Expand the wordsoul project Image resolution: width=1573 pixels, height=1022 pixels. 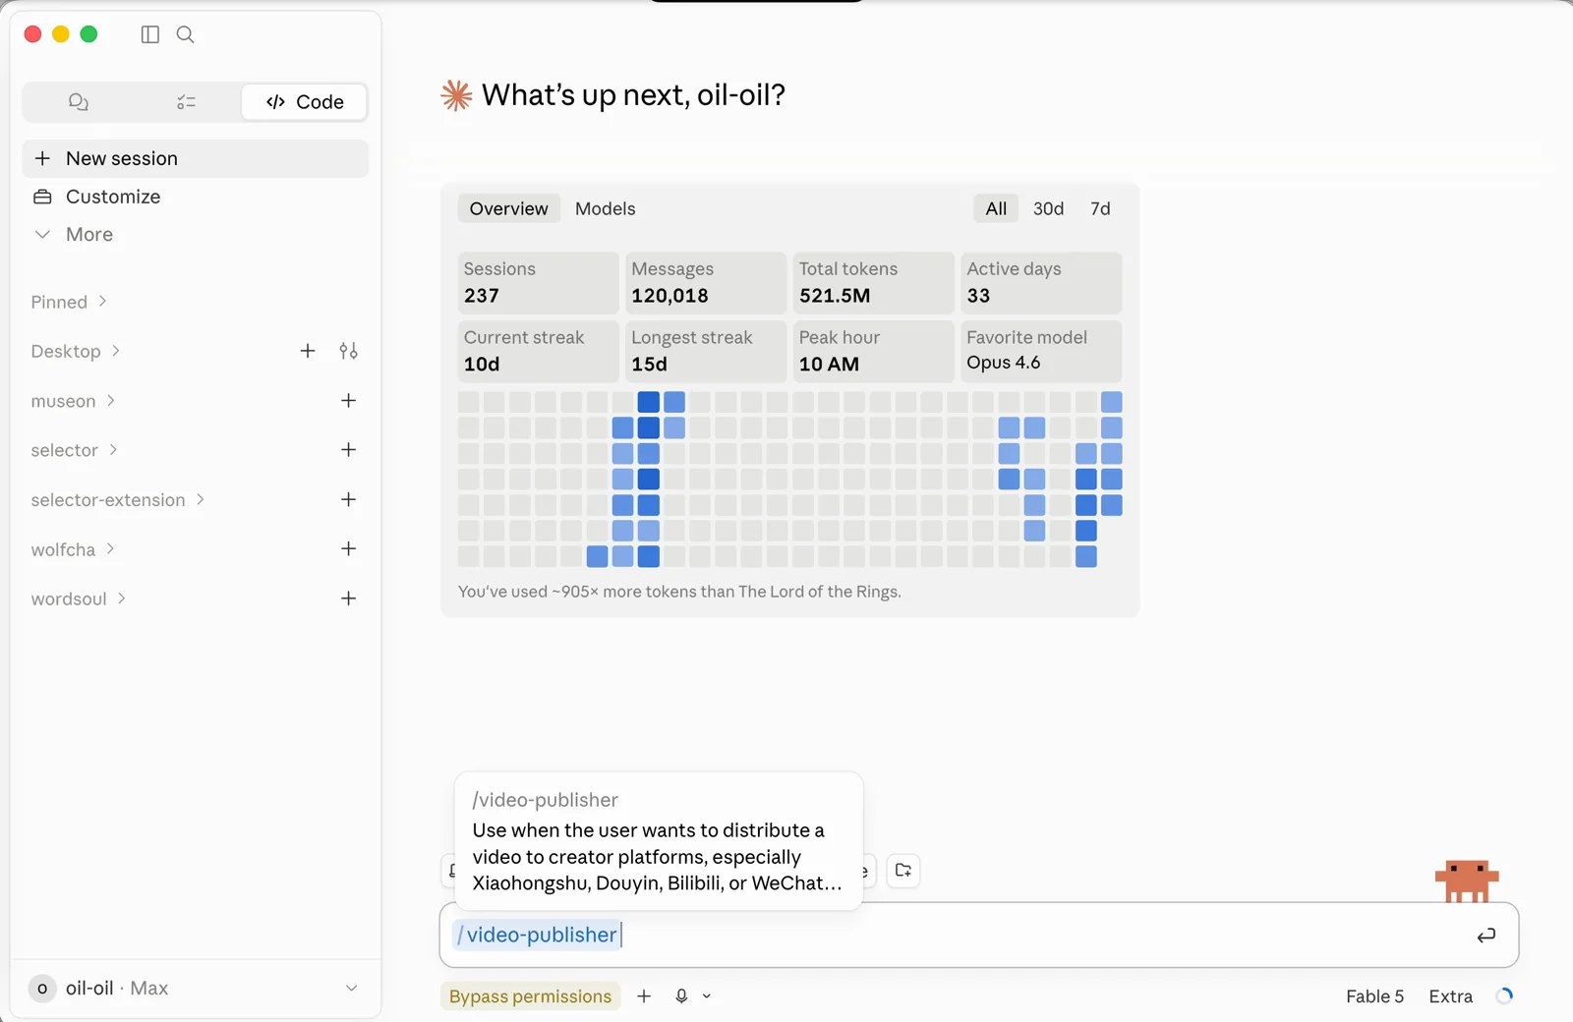tap(79, 598)
